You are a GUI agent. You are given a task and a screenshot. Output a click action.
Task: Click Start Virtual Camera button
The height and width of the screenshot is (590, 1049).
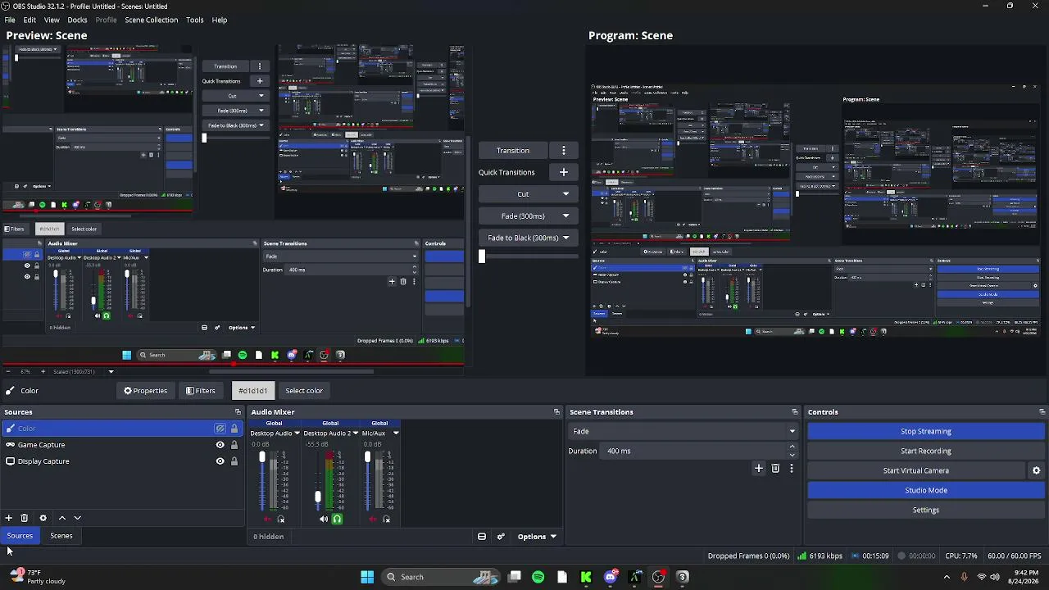pyautogui.click(x=916, y=471)
